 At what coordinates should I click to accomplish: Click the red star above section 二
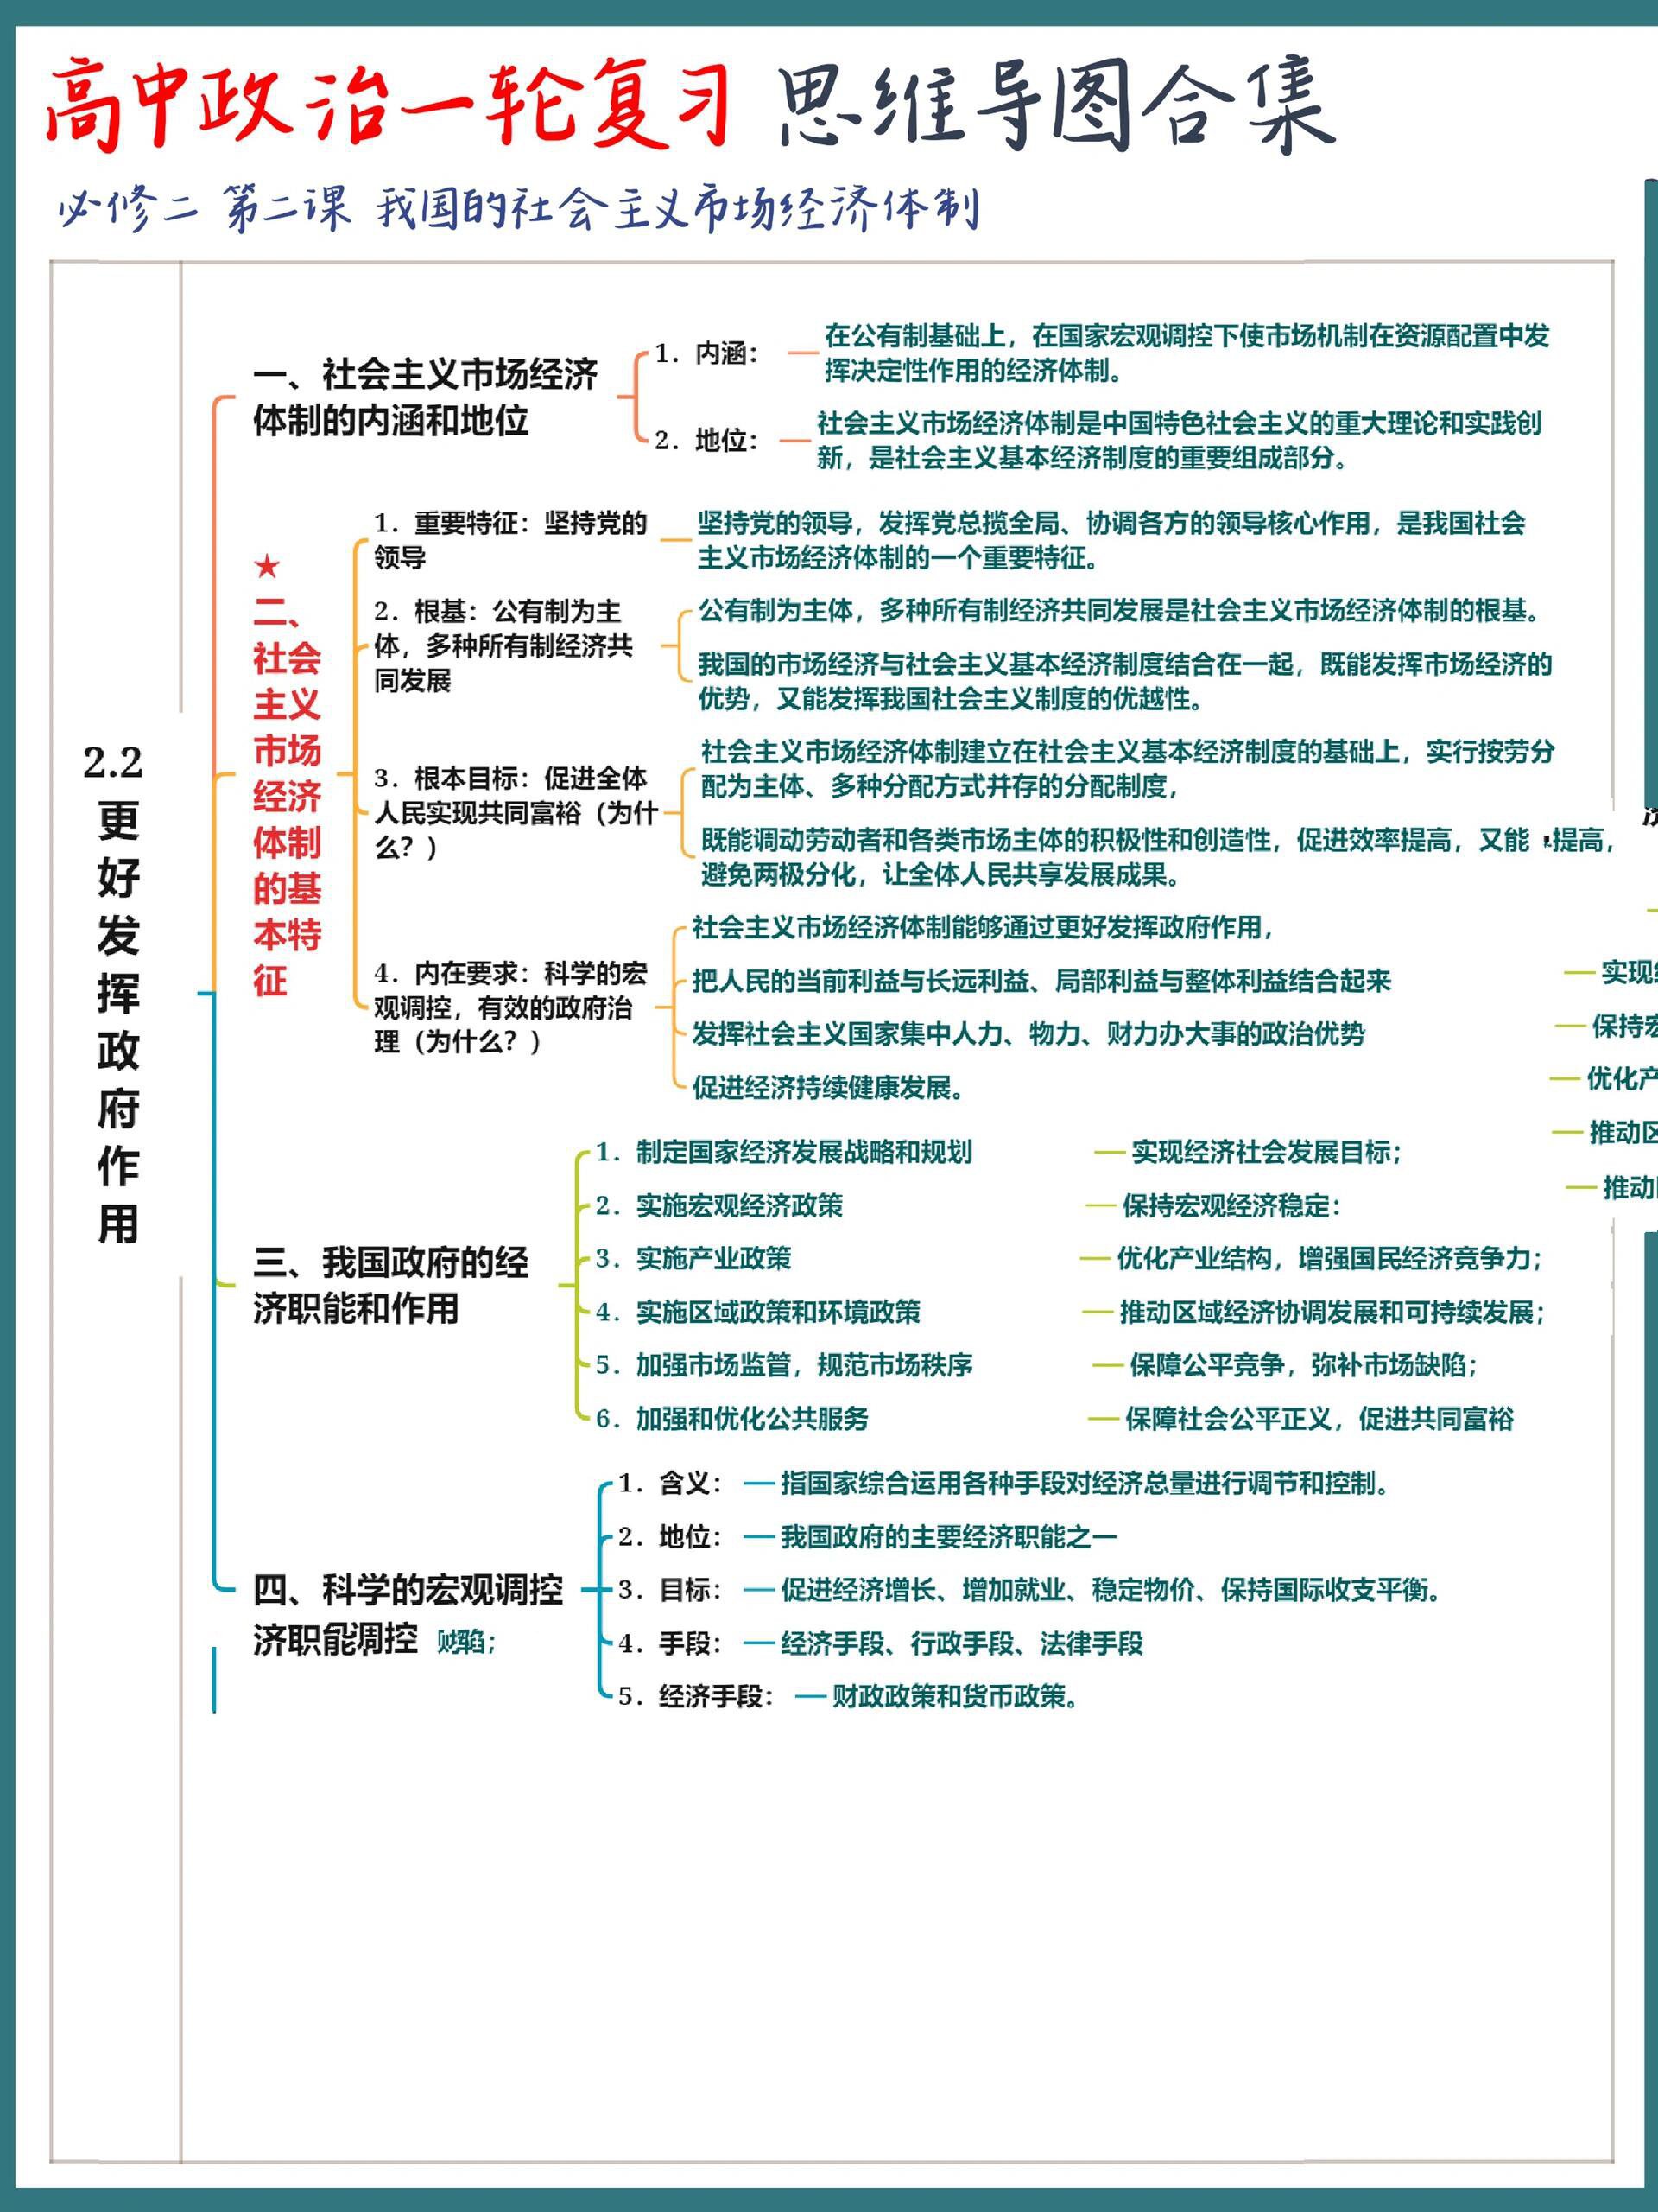click(267, 566)
